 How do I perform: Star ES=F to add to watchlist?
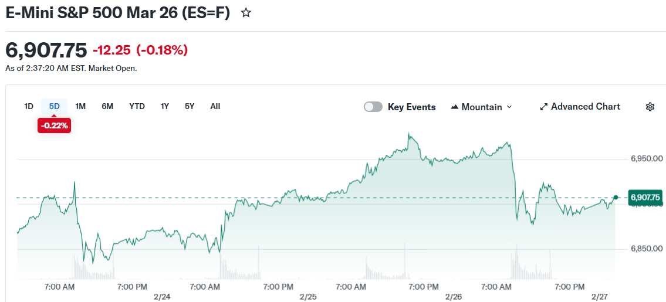(x=246, y=13)
